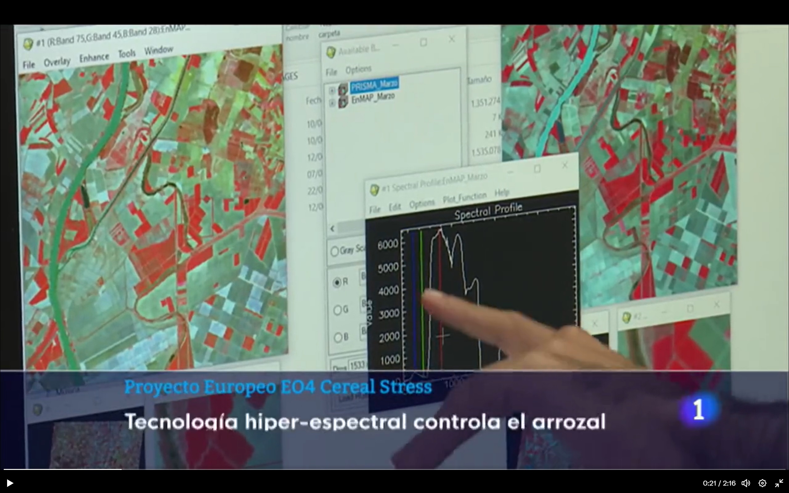Click the ENVI icon of the #1 image window
789x493 pixels.
[x=28, y=44]
